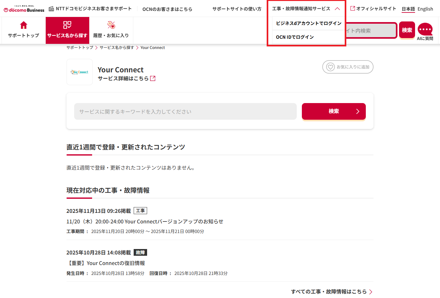Click the 2025年11月13日 09:26掲載 date text
The image size is (440, 298).
[99, 211]
